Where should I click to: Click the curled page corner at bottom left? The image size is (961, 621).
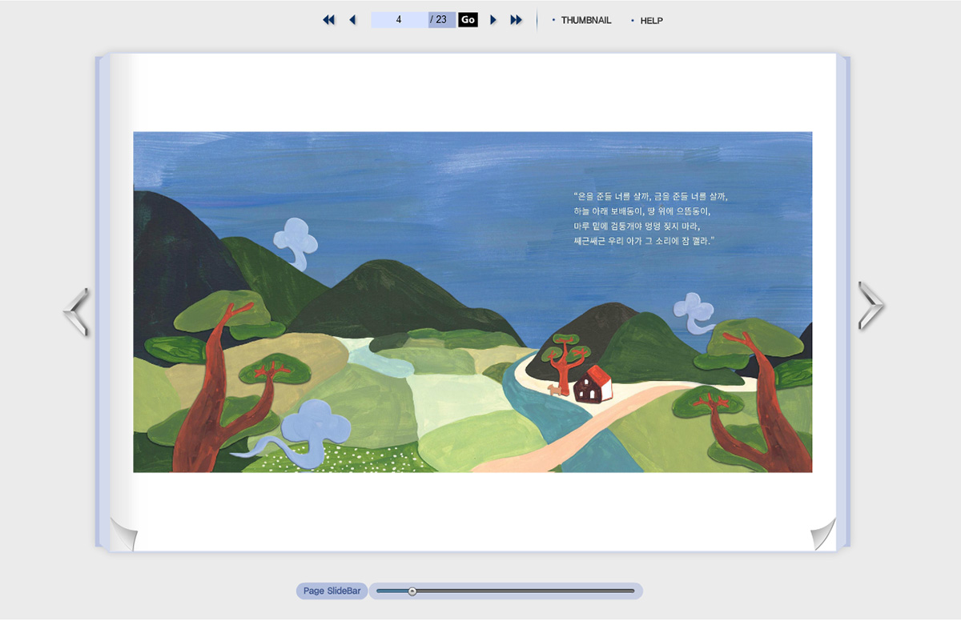123,535
